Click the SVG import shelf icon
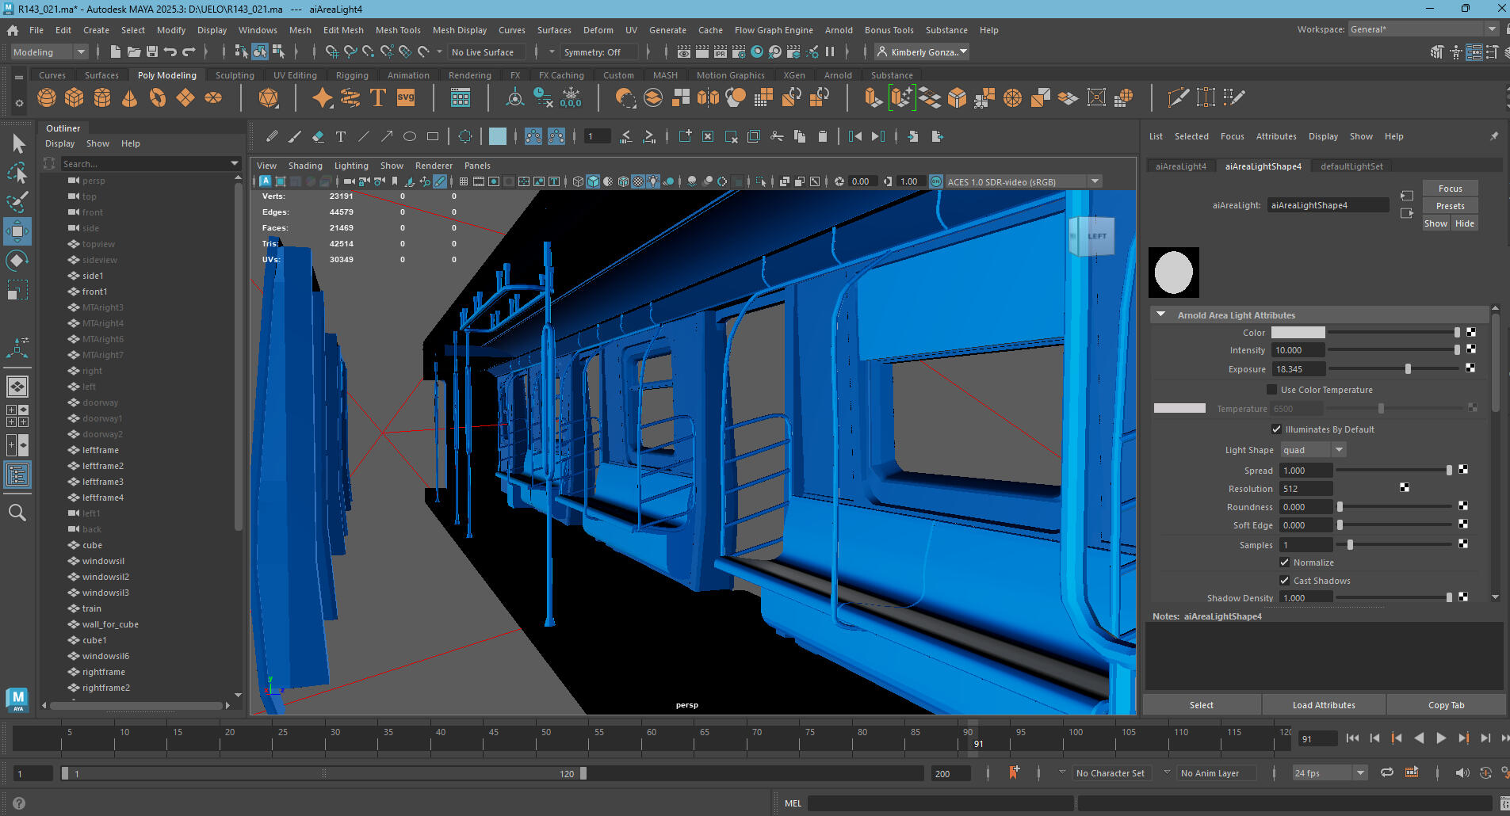Image resolution: width=1510 pixels, height=816 pixels. 406,97
